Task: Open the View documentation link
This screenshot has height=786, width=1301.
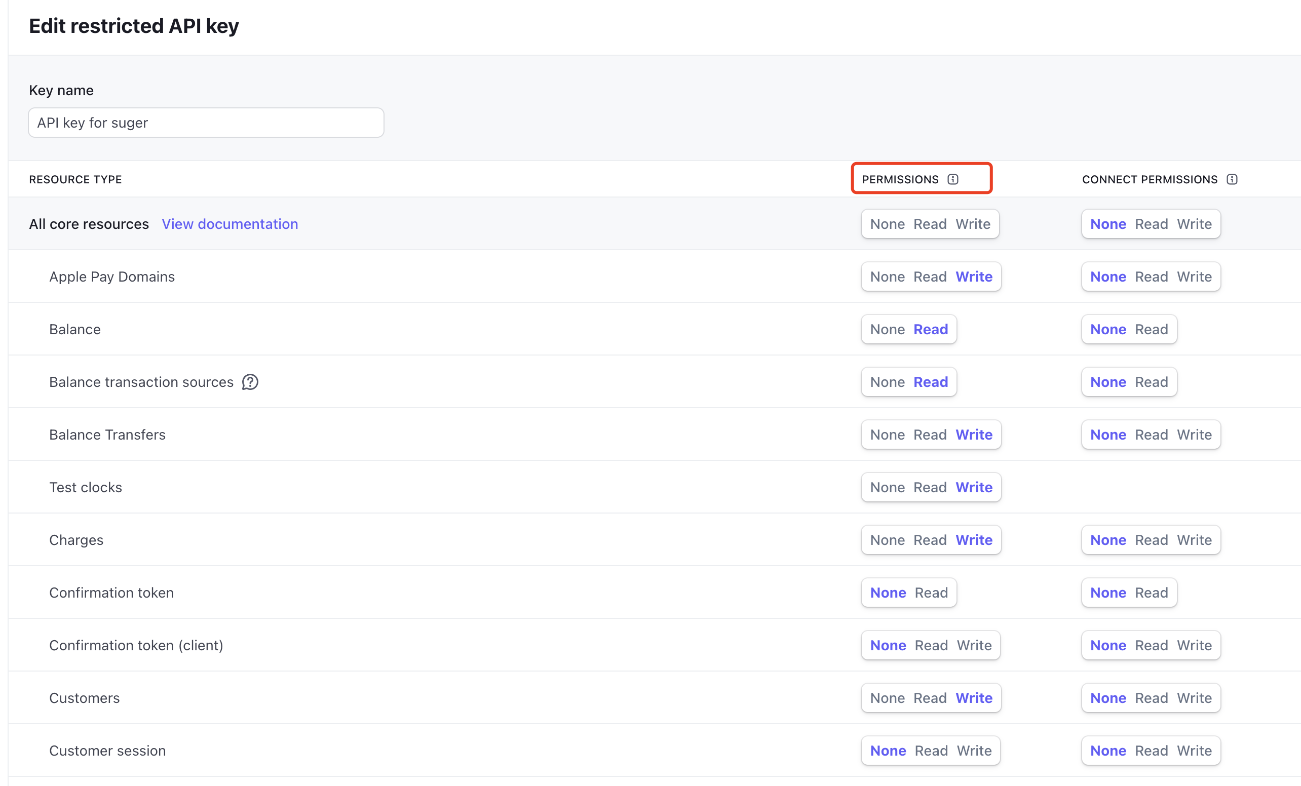Action: 229,224
